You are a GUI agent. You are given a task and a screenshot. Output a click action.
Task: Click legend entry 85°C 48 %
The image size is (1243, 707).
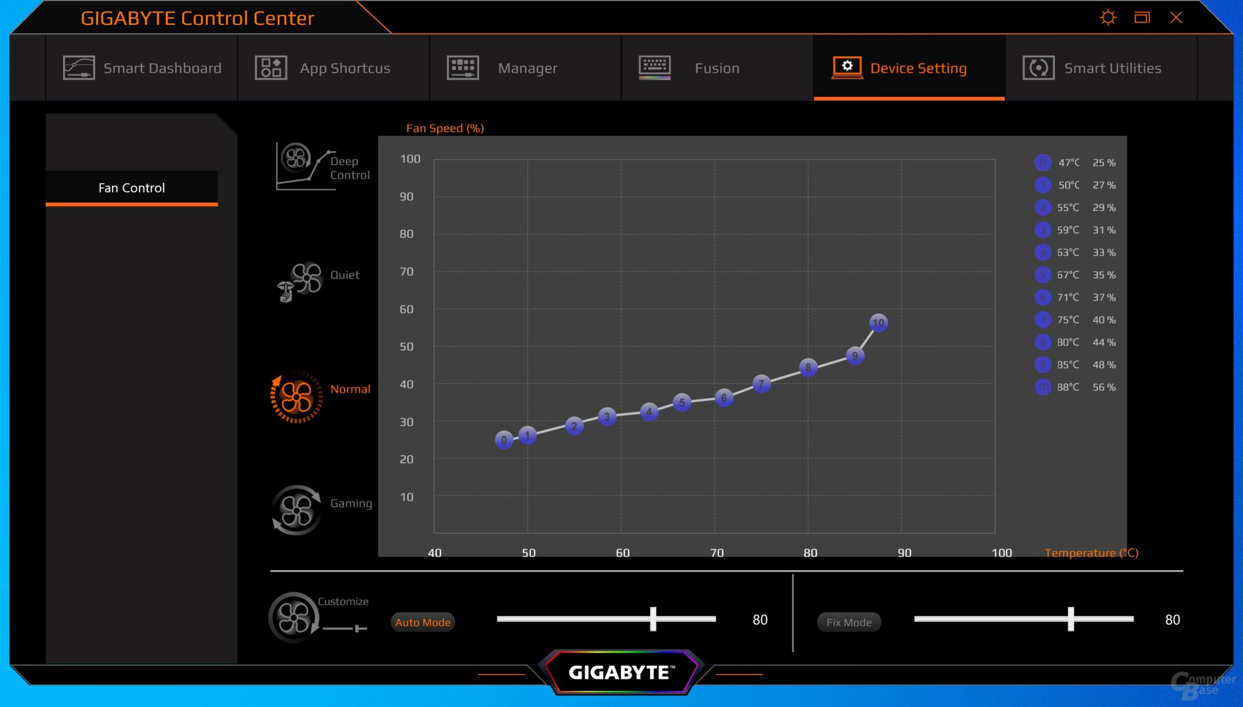(x=1075, y=365)
